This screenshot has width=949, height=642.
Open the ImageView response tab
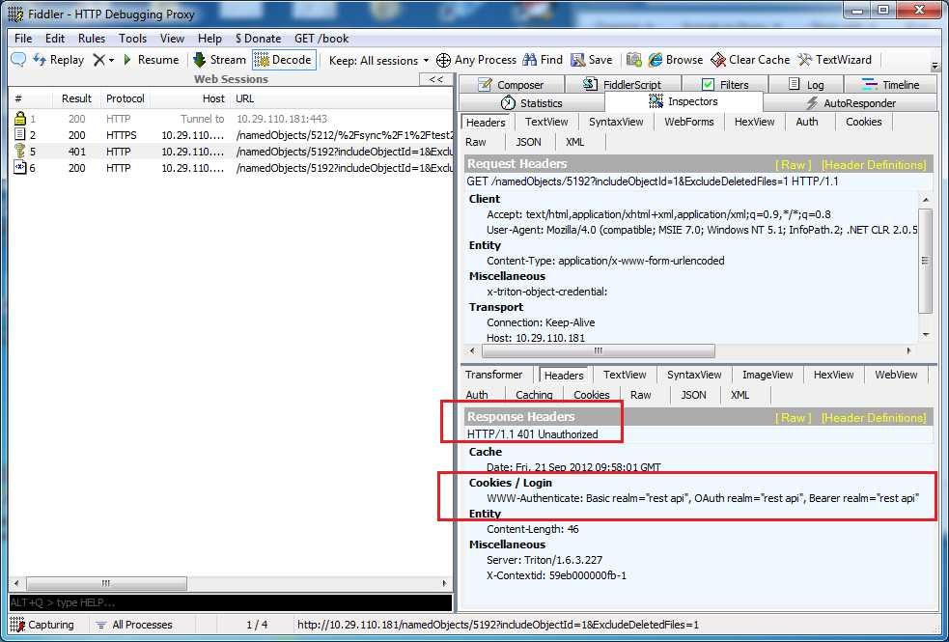768,375
